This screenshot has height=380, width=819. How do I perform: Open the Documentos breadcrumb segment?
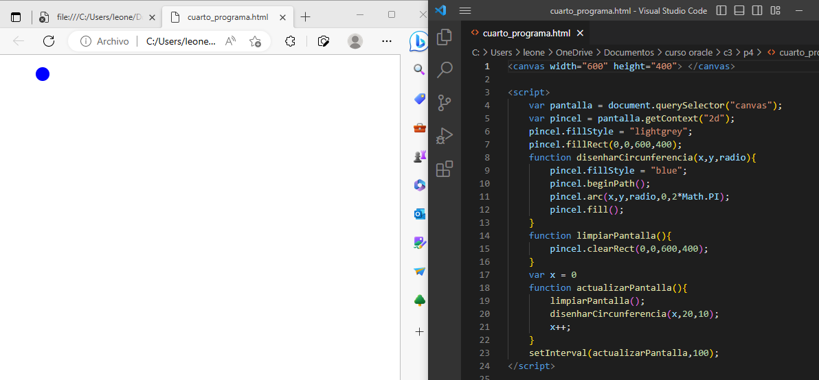click(629, 52)
